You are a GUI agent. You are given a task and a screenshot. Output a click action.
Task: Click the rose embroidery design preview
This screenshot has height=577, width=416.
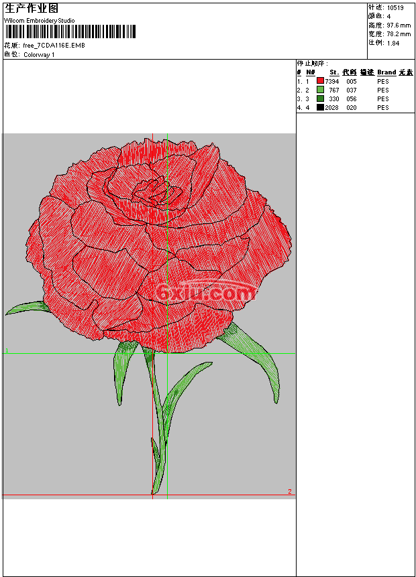point(149,316)
